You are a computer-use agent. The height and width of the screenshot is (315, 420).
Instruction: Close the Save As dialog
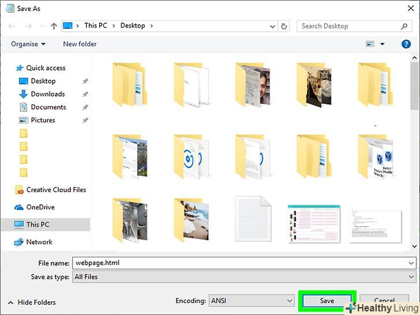click(411, 8)
